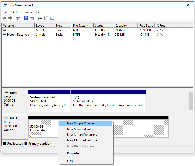Viewport: 195px width, 166px height.
Task: Toggle the Show/Hide Action Pane icon
Action: pyautogui.click(x=32, y=18)
